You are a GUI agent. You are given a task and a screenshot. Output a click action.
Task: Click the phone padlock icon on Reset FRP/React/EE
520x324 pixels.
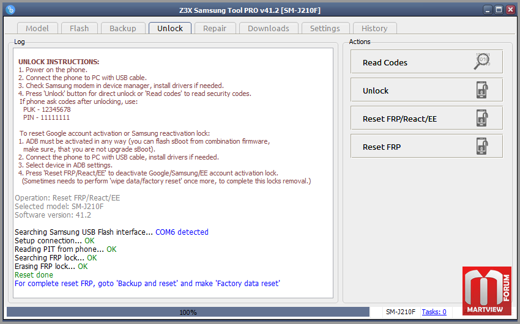click(x=482, y=118)
